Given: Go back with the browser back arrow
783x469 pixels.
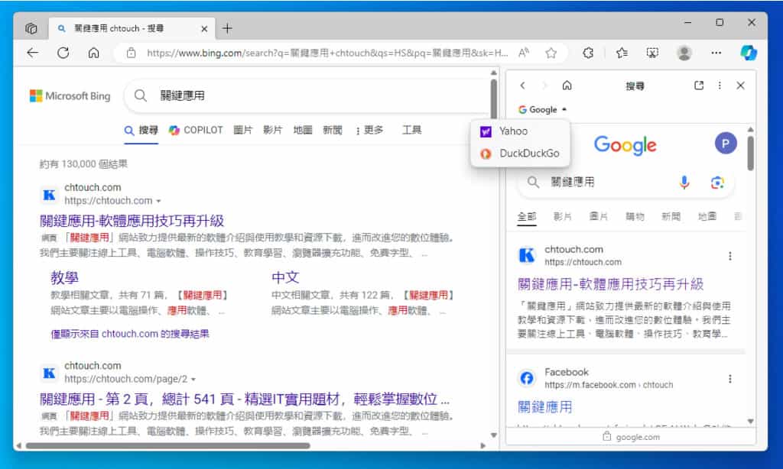Looking at the screenshot, I should [32, 53].
